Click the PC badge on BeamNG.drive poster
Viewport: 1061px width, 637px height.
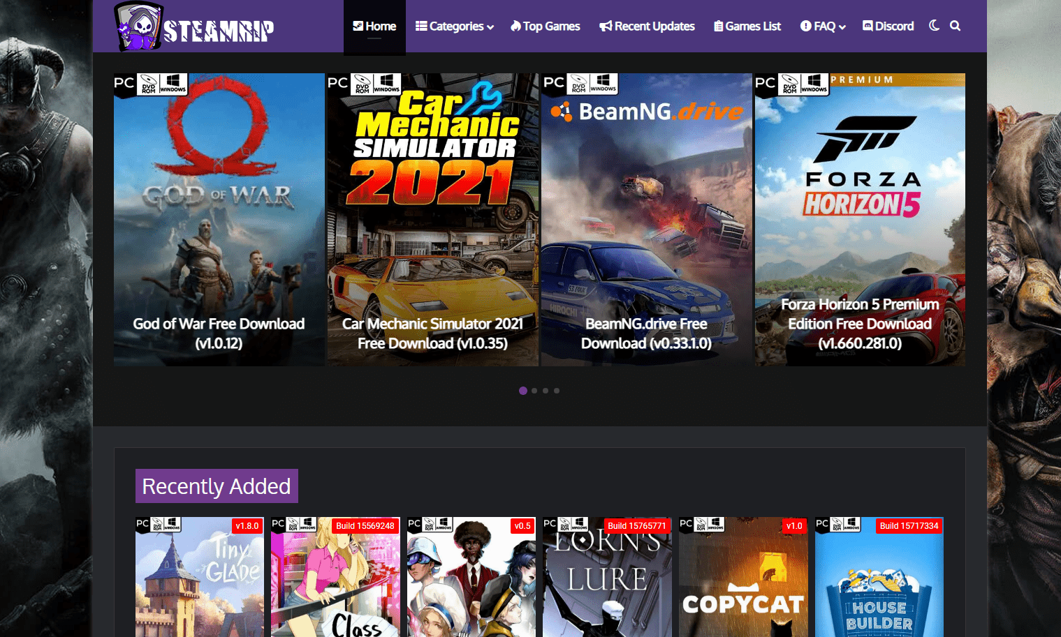tap(553, 82)
